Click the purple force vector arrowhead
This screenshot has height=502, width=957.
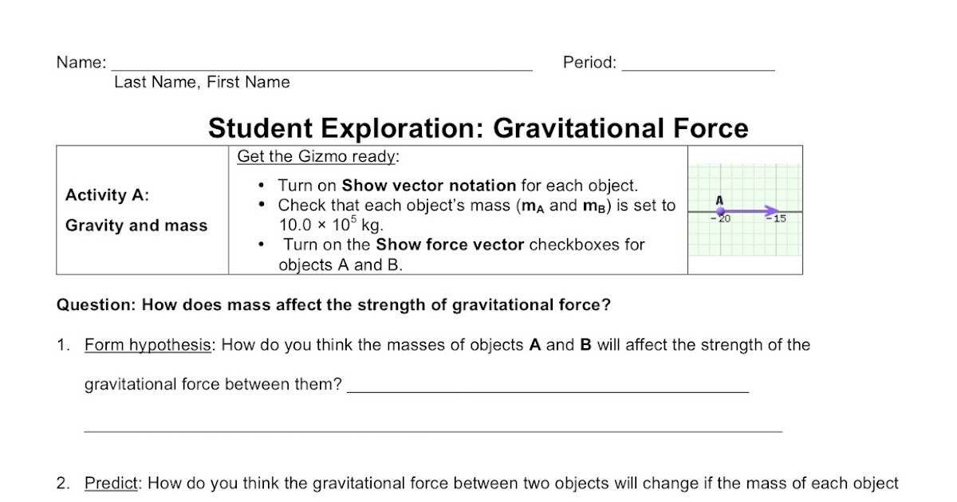point(772,211)
